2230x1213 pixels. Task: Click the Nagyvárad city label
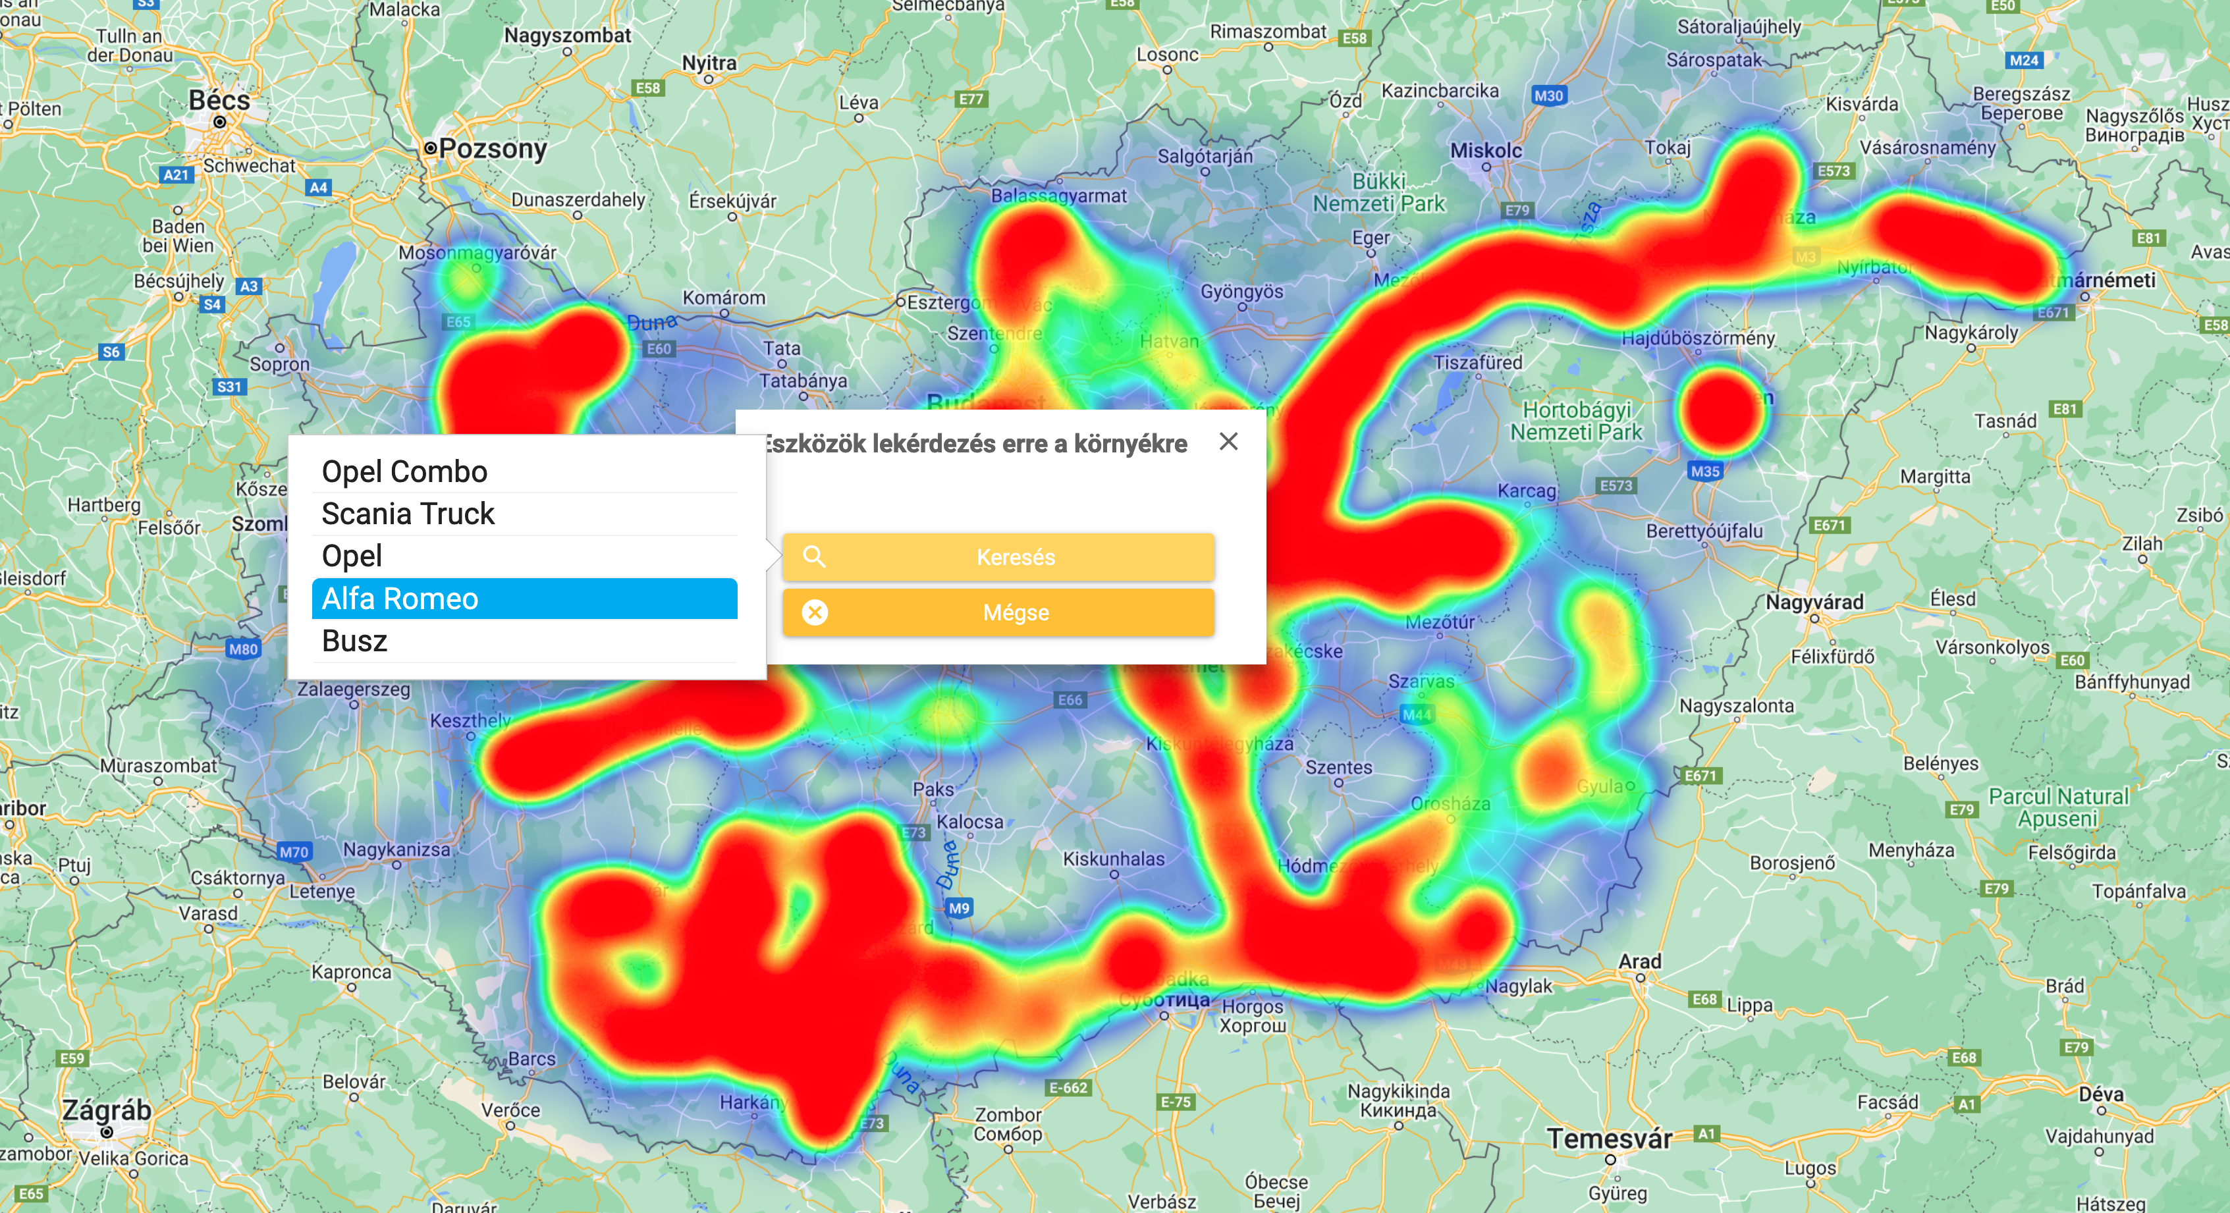tap(1814, 602)
